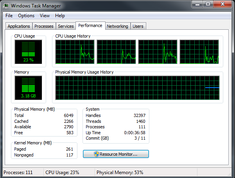Click the first CPU Usage History graph
This screenshot has height=178, width=235.
[75, 52]
